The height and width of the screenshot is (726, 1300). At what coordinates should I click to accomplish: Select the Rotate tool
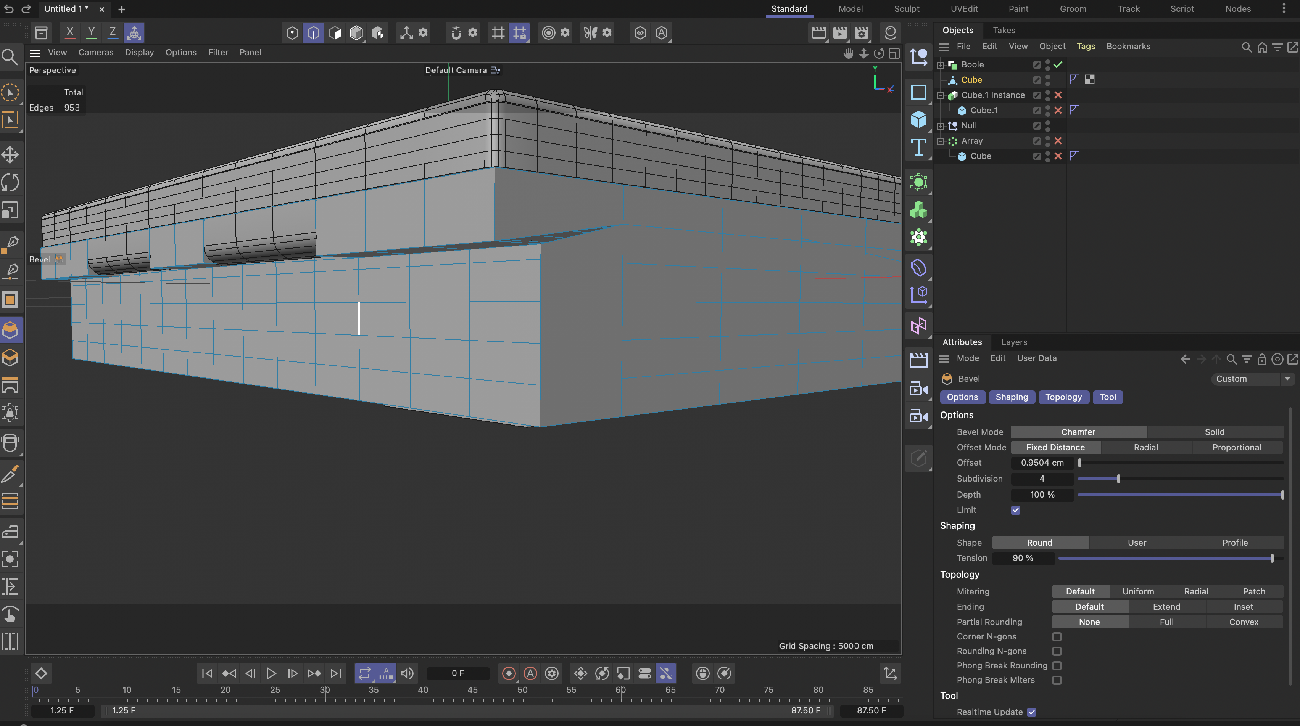[x=10, y=182]
